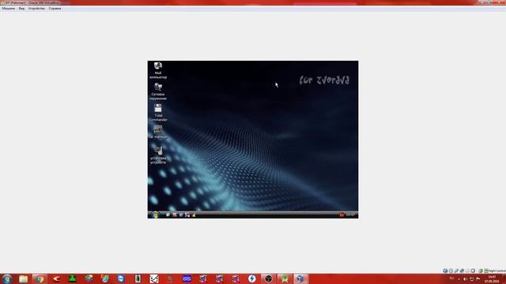This screenshot has width=506, height=284.
Task: Click the VirtualBox USB devices indicator
Action: tap(456, 271)
